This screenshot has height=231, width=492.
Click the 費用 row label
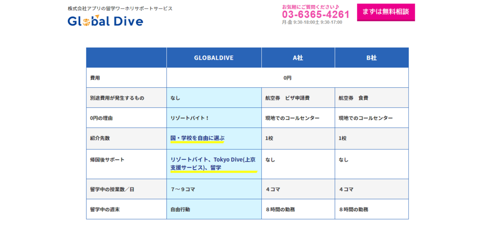[95, 78]
